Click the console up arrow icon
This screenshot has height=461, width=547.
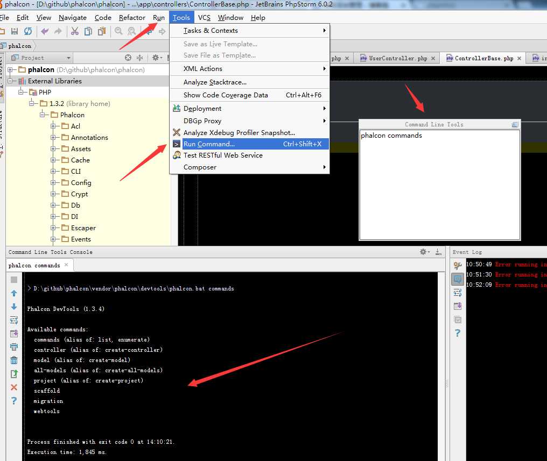(x=14, y=293)
